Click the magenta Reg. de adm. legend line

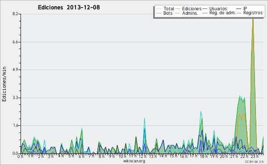point(205,13)
